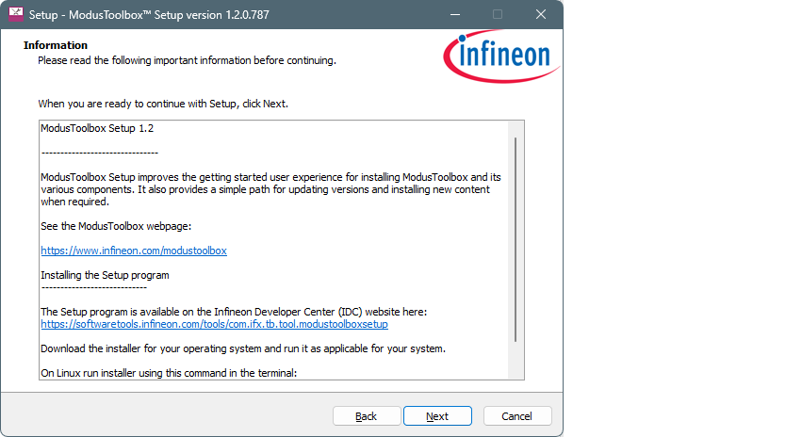
Task: Click the "See the ModusToolbox webpage:" text
Action: [x=116, y=226]
